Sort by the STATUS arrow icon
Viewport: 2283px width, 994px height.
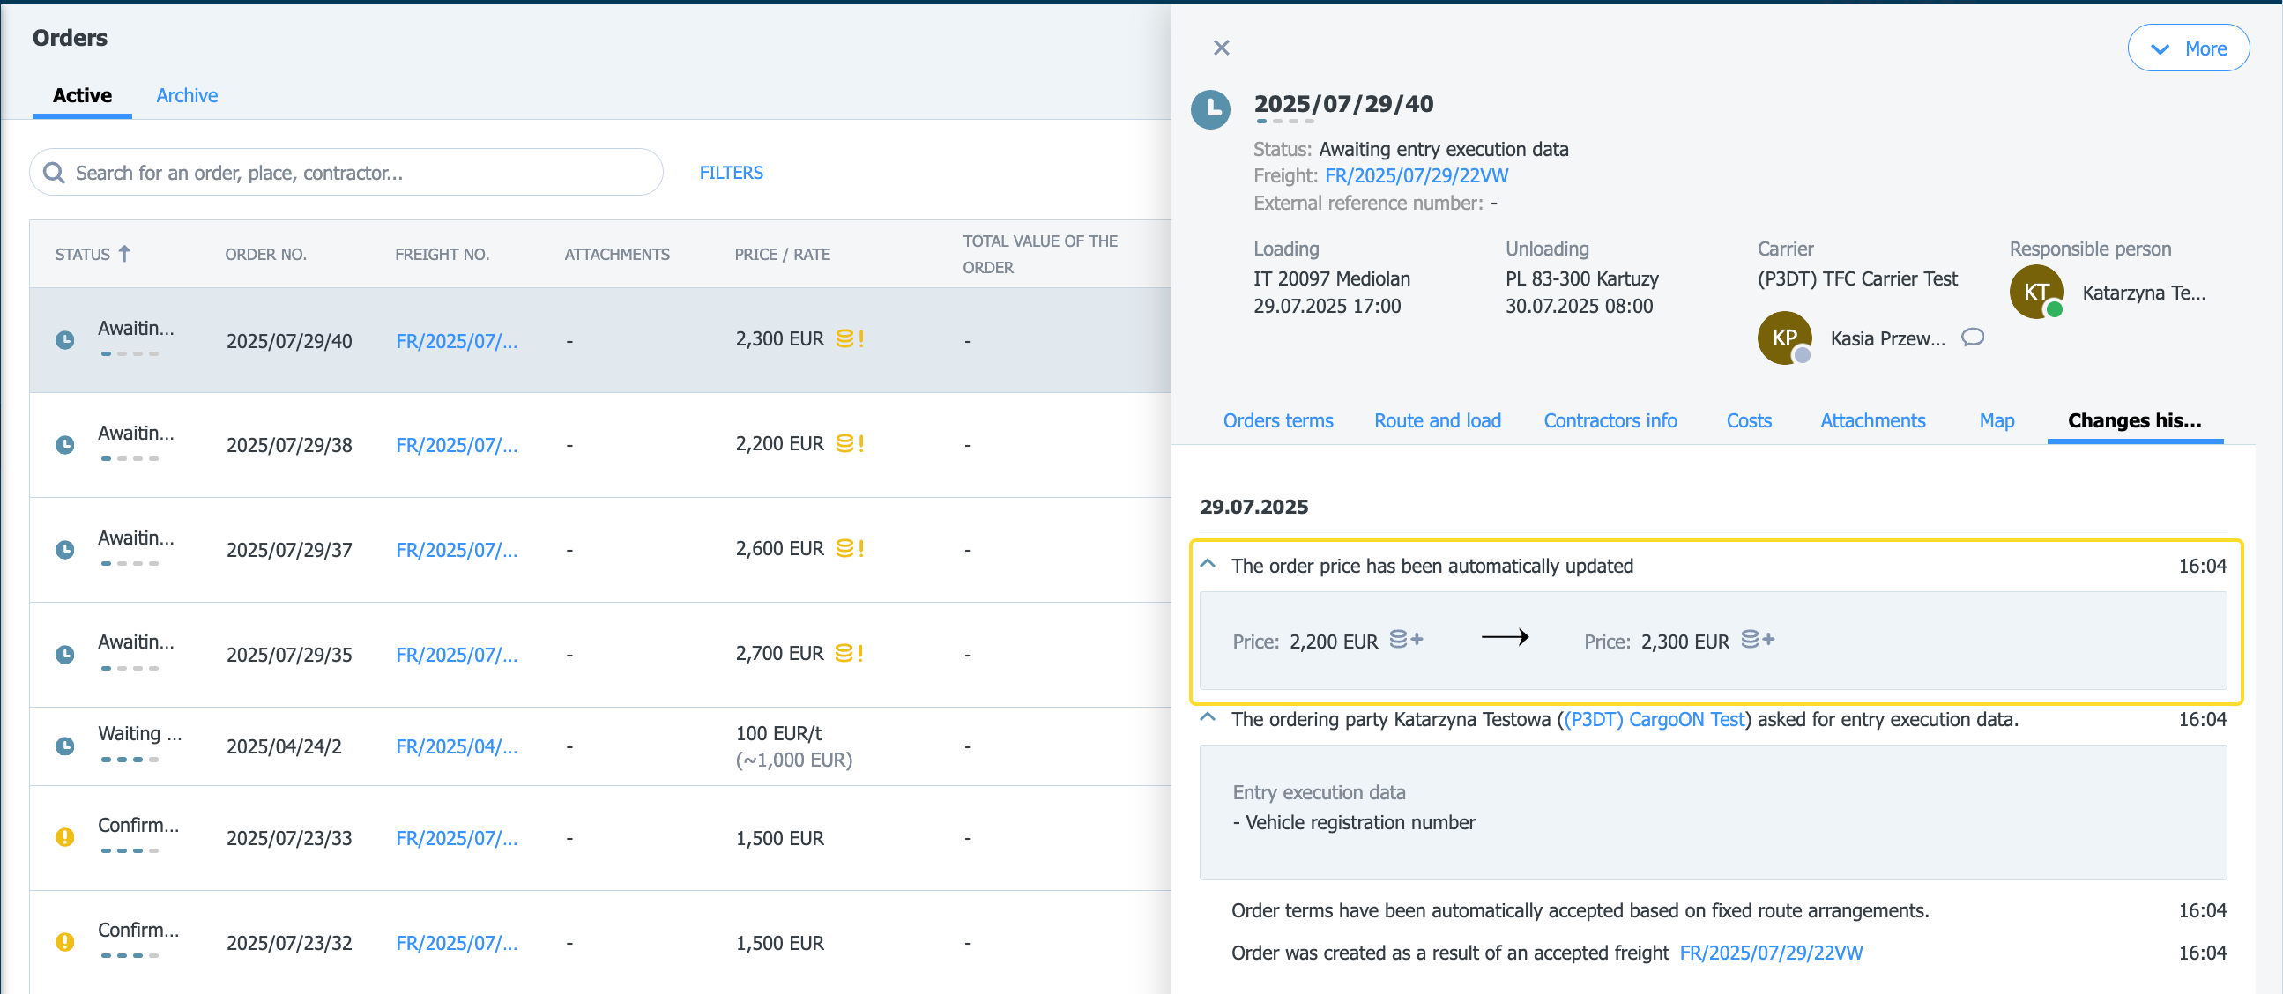tap(125, 254)
